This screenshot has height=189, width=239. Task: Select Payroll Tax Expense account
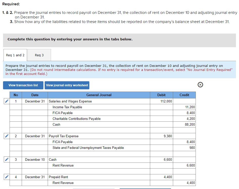pos(99,136)
